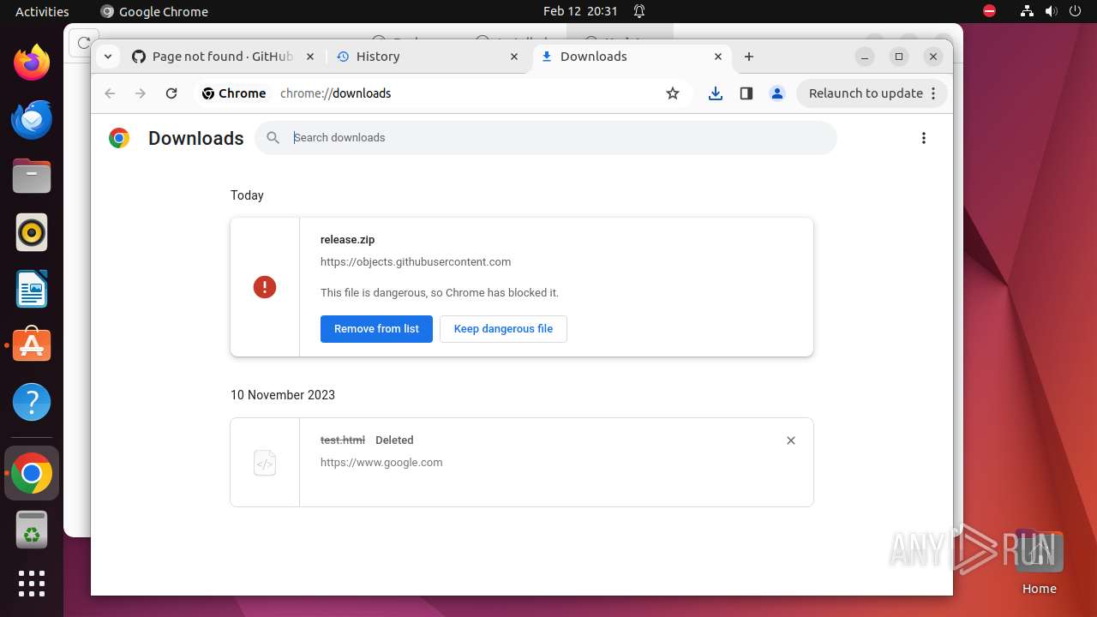
Task: Click Keep dangerous file button
Action: click(x=503, y=329)
